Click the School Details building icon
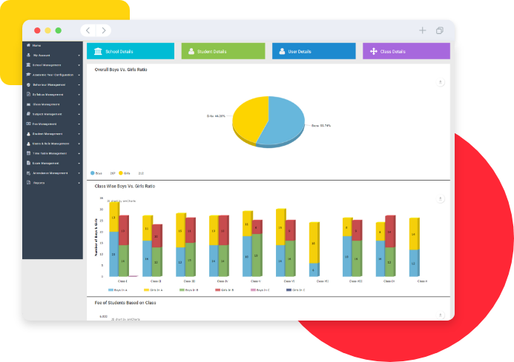514x362 pixels. [99, 51]
